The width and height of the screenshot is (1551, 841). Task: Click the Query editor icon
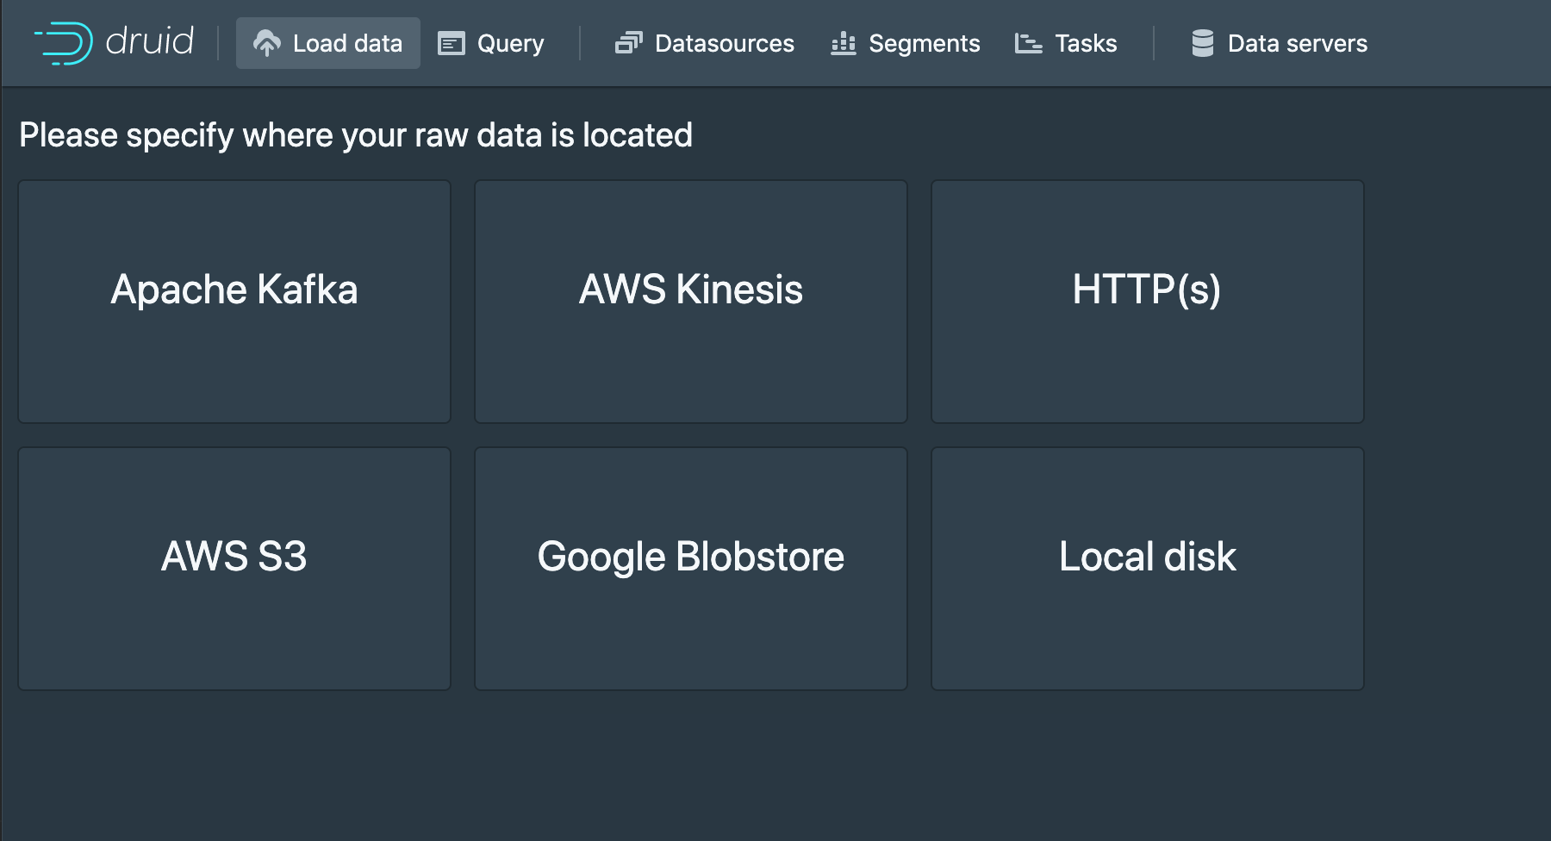pyautogui.click(x=452, y=43)
